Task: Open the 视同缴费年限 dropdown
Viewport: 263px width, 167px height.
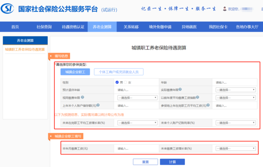Action: coord(137,98)
